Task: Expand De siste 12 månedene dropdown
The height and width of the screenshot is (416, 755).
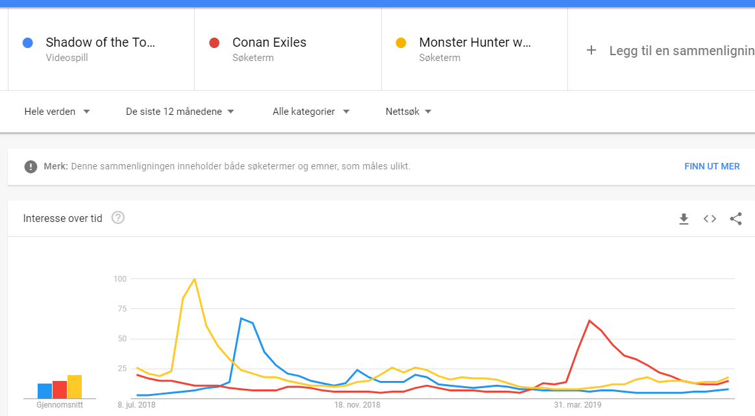Action: tap(180, 112)
